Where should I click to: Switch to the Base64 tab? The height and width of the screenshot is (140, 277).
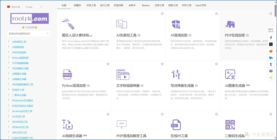(146, 5)
